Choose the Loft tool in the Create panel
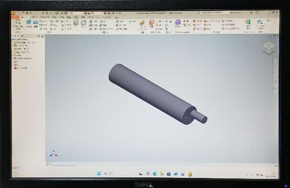 tap(44, 25)
